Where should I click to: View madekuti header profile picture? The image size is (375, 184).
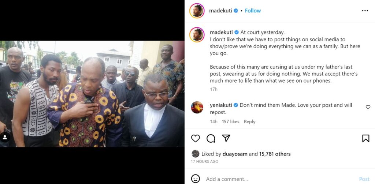(197, 11)
